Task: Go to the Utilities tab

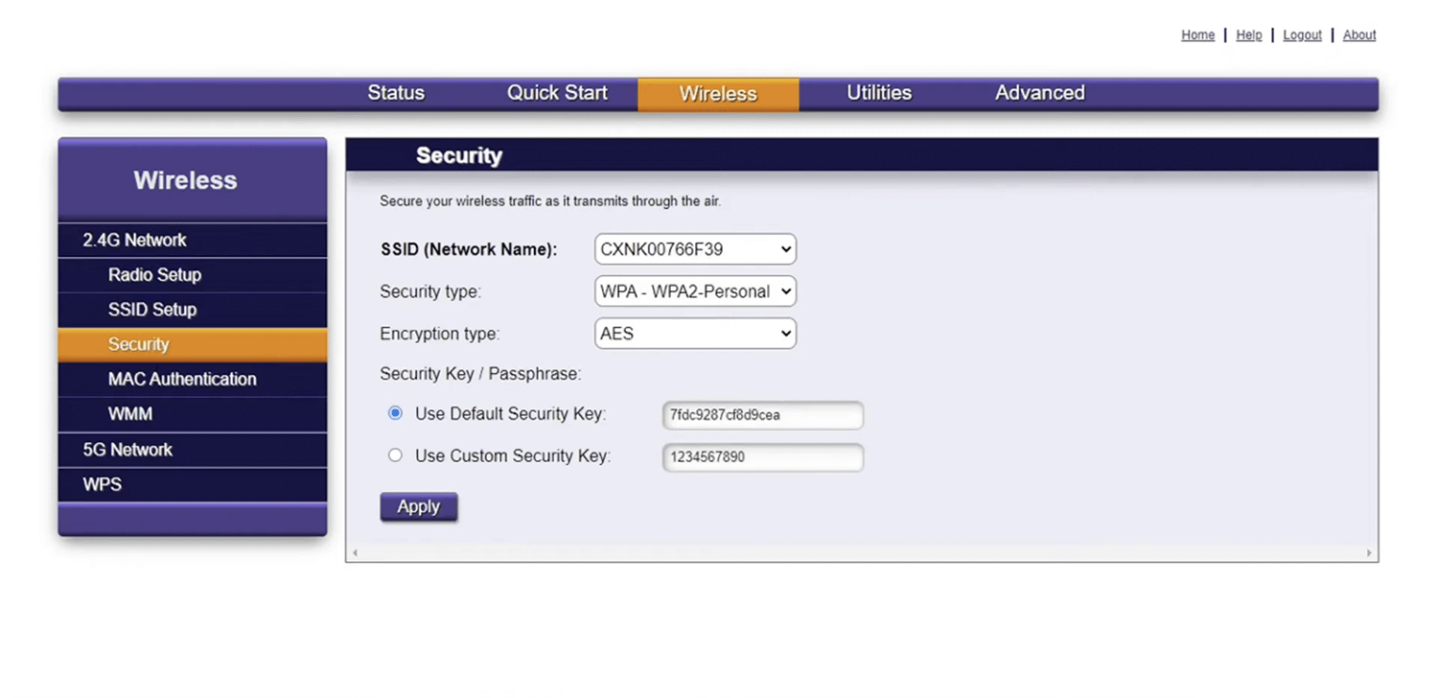Action: tap(879, 93)
